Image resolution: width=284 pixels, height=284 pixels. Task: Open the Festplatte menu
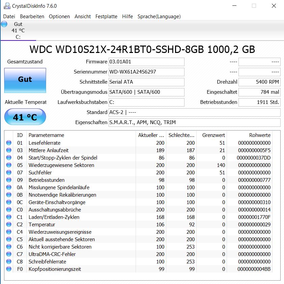click(x=106, y=17)
